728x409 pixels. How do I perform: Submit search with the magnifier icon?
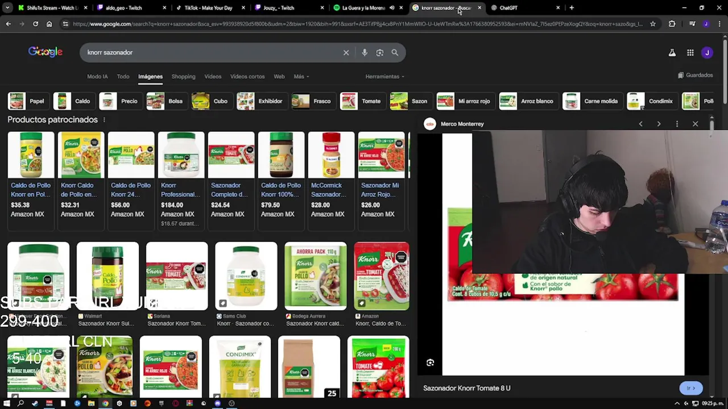point(395,52)
